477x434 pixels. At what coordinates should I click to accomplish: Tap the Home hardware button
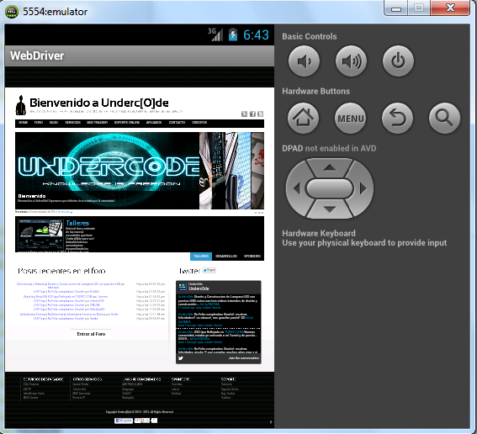304,118
